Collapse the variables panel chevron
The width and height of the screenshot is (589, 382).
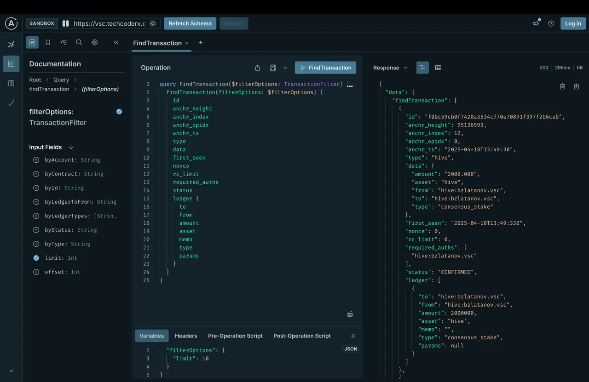click(353, 336)
